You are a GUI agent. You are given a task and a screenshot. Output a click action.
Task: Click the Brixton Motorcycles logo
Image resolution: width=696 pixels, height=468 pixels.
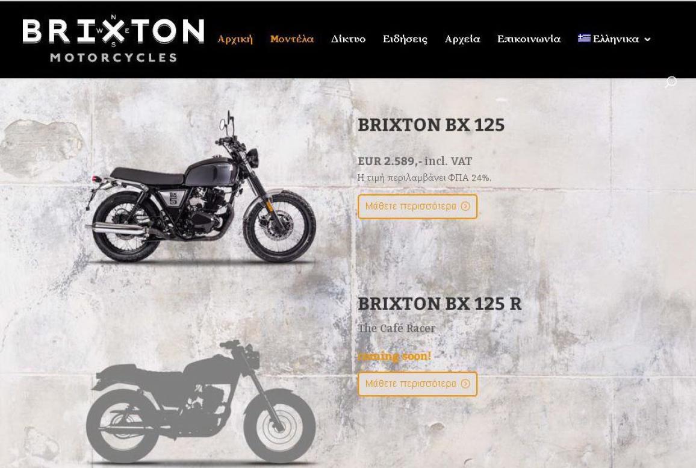(x=113, y=39)
